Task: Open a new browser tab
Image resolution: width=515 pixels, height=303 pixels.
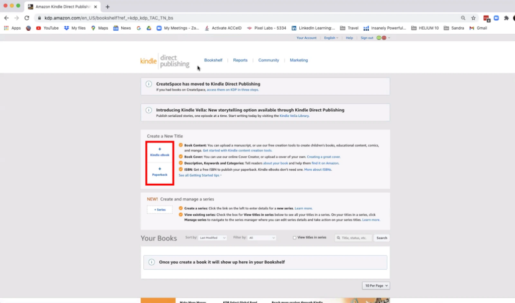Action: pos(108,7)
